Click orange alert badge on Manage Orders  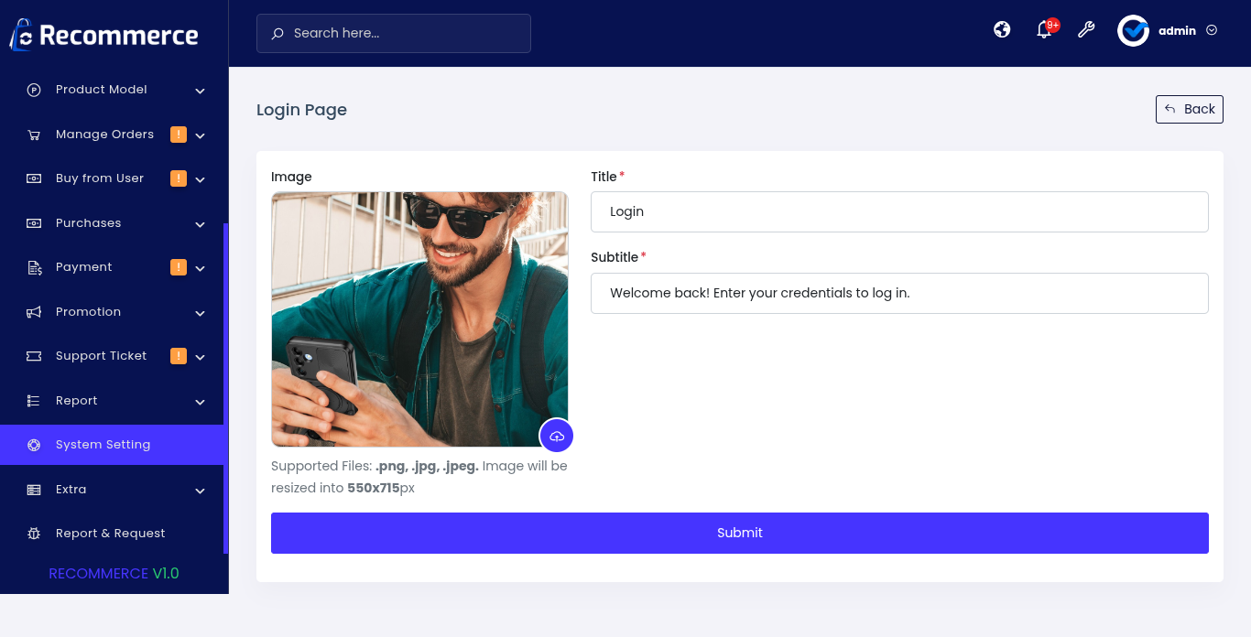[x=179, y=135]
